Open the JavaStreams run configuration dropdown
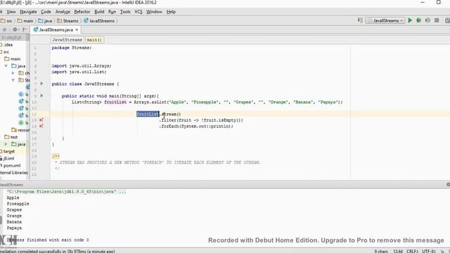Image resolution: width=450 pixels, height=253 pixels. click(385, 20)
